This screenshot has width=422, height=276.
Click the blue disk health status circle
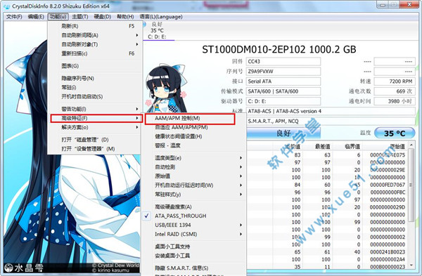(x=144, y=25)
